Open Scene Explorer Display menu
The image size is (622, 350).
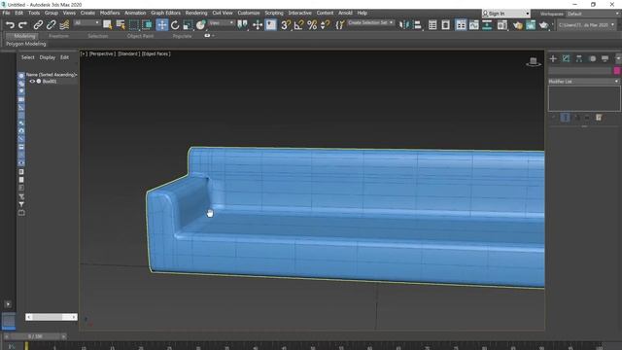48,57
